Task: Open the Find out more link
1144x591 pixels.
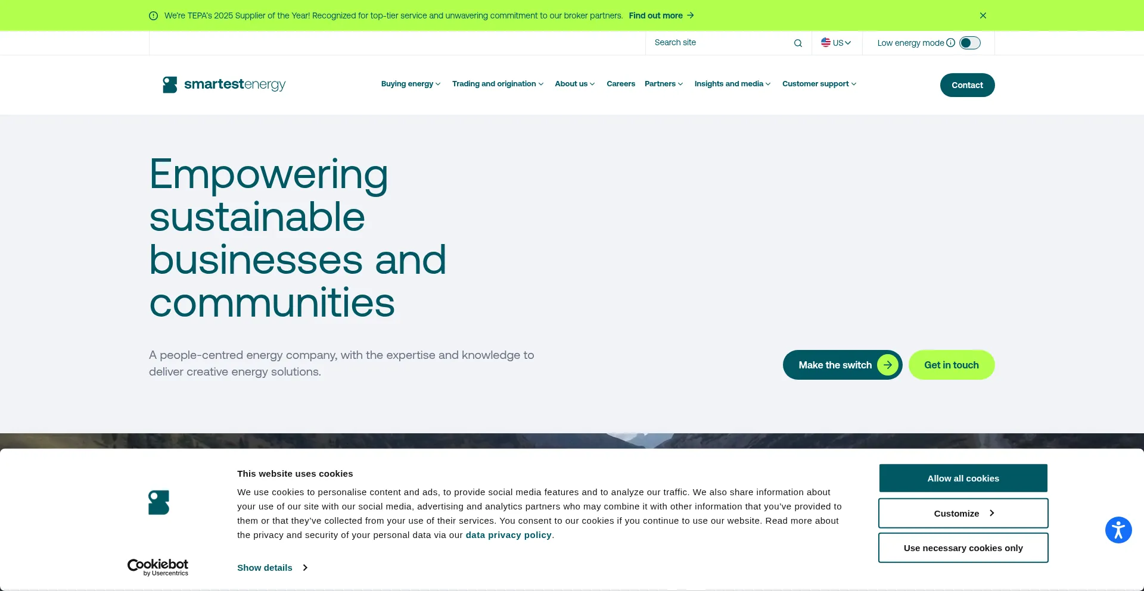Action: pyautogui.click(x=661, y=15)
